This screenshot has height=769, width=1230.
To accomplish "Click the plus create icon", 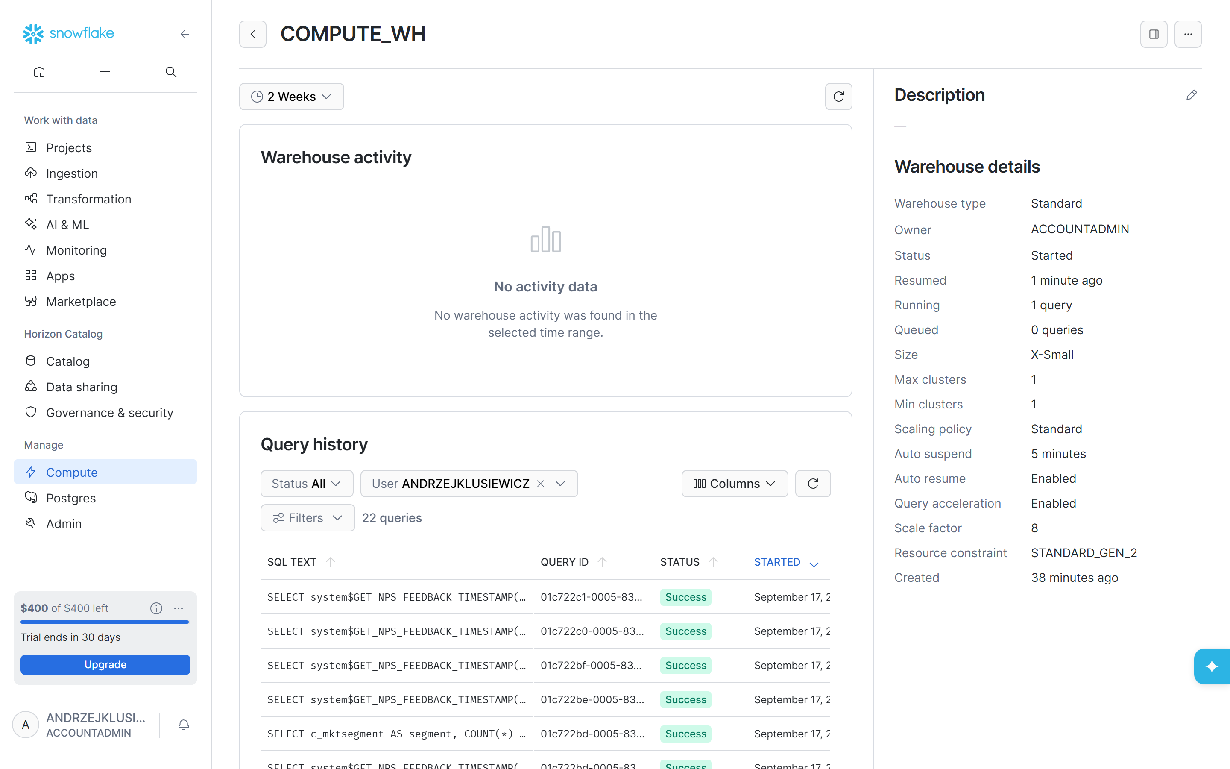I will 105,72.
